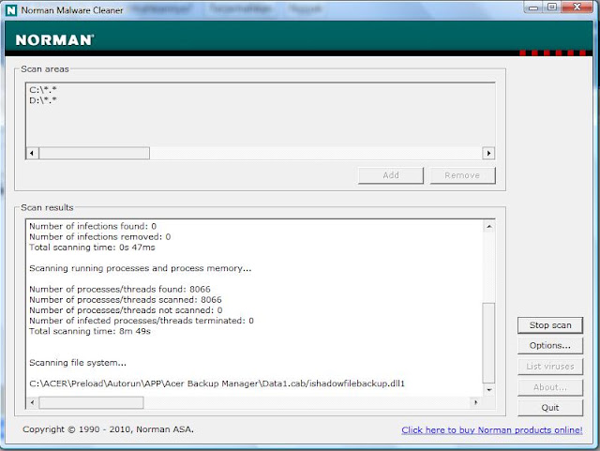The width and height of the screenshot is (600, 451).
Task: Click 'Number of processes/threads scanned: 8066' line
Action: pos(126,300)
